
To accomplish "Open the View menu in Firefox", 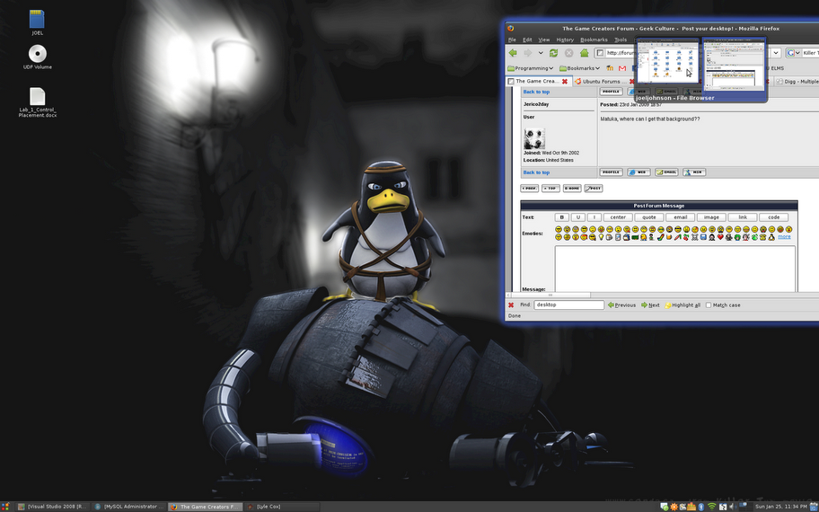I will (543, 40).
